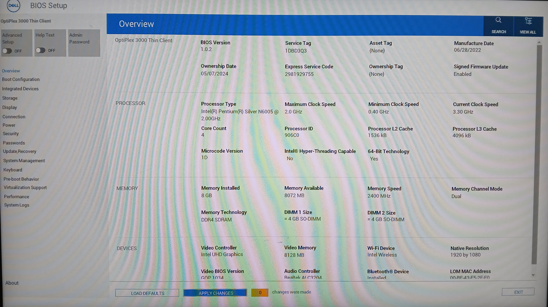Click the Processor Type Pentium Silver N6005 text
The height and width of the screenshot is (307, 548).
pos(240,115)
